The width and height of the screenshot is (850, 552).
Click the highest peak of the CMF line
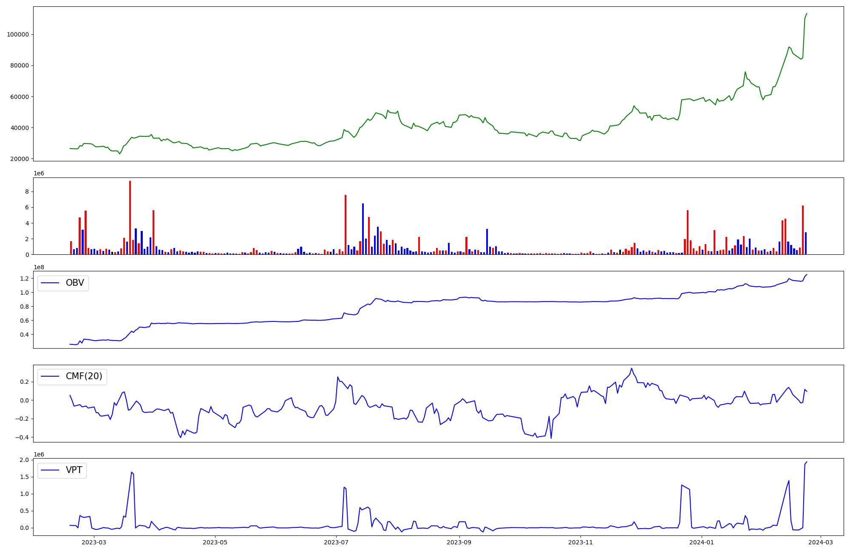(632, 368)
